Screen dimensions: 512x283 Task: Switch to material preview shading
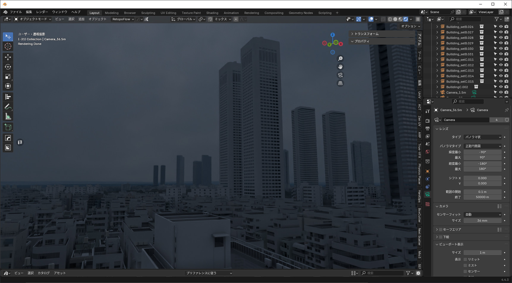401,19
